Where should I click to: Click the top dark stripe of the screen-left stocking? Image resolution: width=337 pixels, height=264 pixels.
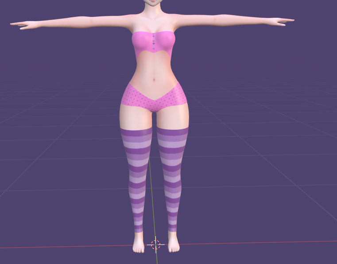pos(136,132)
